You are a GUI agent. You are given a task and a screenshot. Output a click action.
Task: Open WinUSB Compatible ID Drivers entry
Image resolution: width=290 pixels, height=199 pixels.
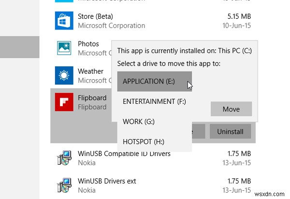(124, 154)
